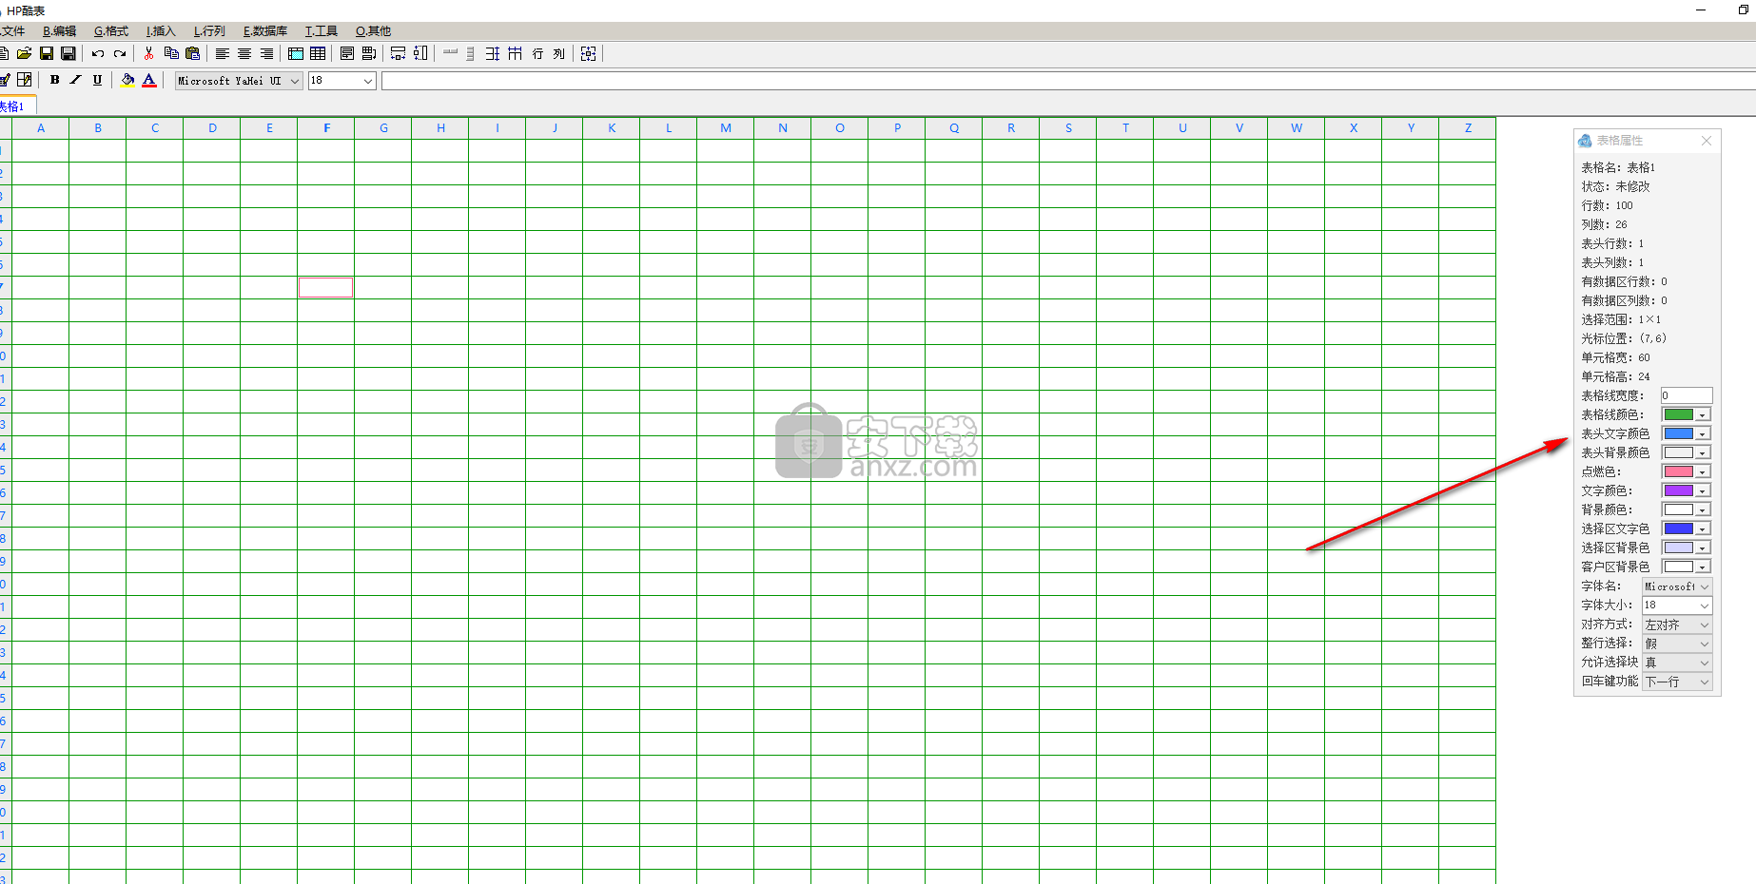Close the 表格属性 panel
The image size is (1756, 884).
(1707, 141)
